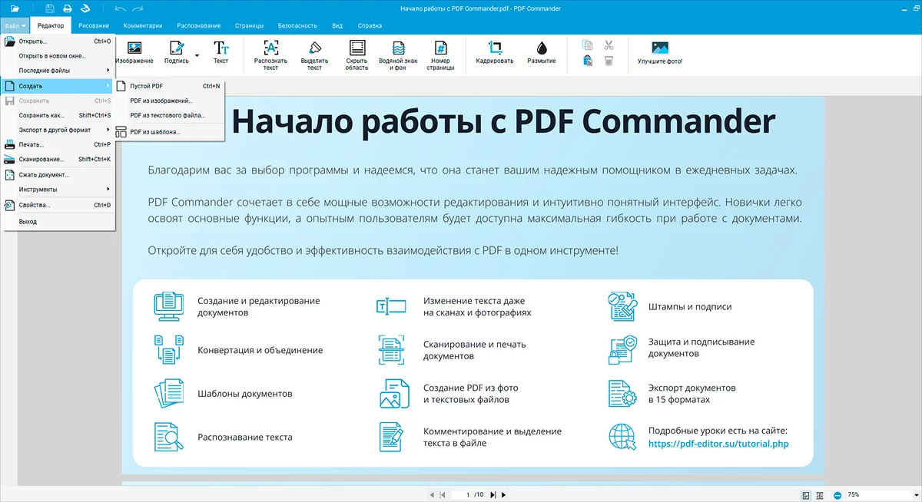The image size is (922, 502).
Task: Choose Открыть в новом окне...
Action: click(58, 56)
